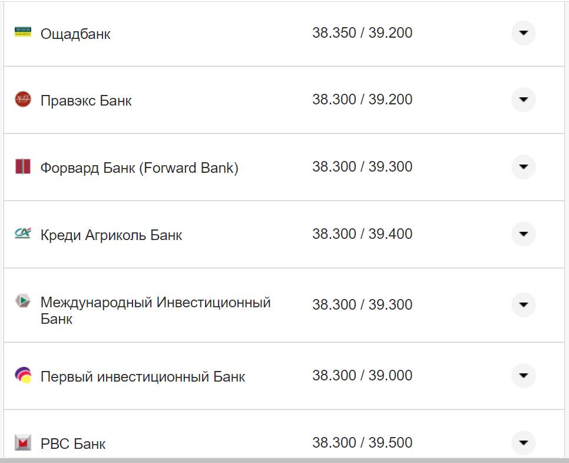Select the green-flag icon beside Ощадбанк
The width and height of the screenshot is (569, 463).
[x=22, y=31]
